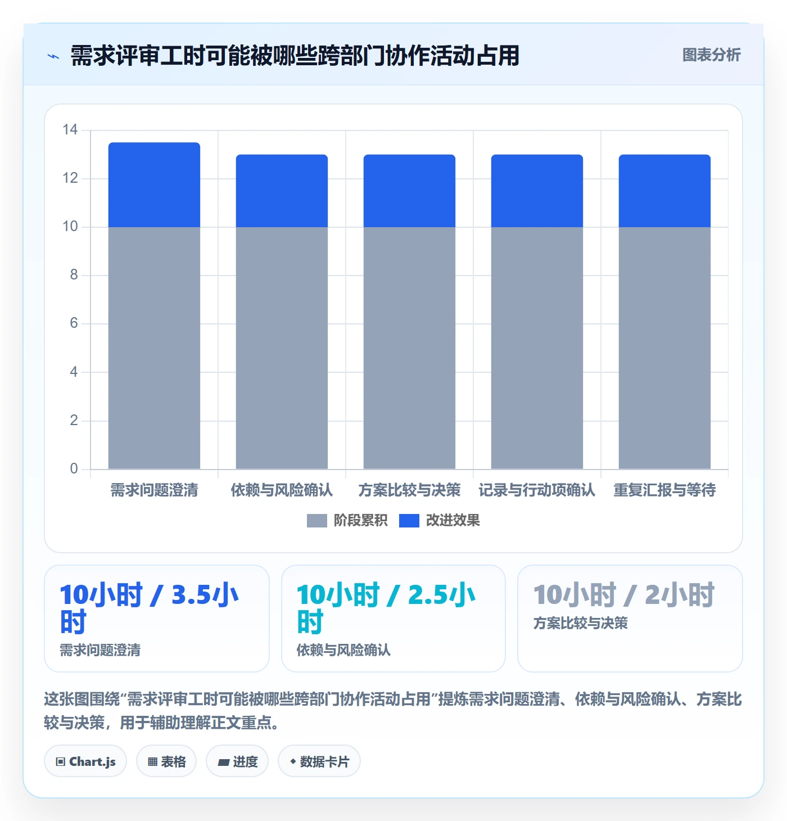Click the gray bar segment for 方案比较与决策
This screenshot has height=821, width=787.
(x=409, y=348)
